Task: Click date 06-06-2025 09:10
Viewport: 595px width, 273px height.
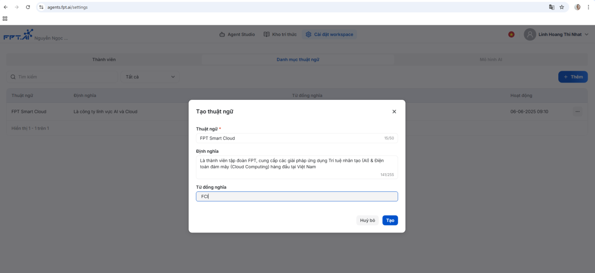Action: [529, 112]
